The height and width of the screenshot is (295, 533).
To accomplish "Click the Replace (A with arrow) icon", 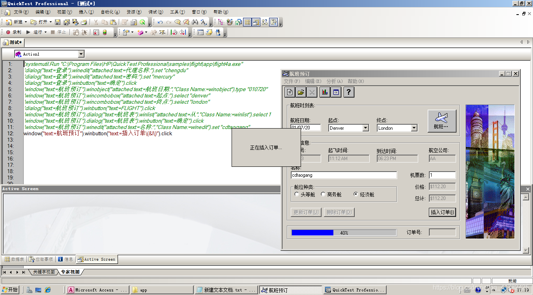I will (204, 22).
